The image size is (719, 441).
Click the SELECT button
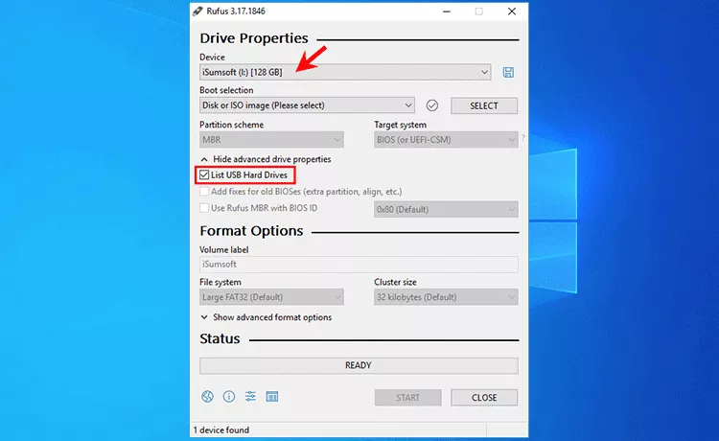click(x=484, y=105)
